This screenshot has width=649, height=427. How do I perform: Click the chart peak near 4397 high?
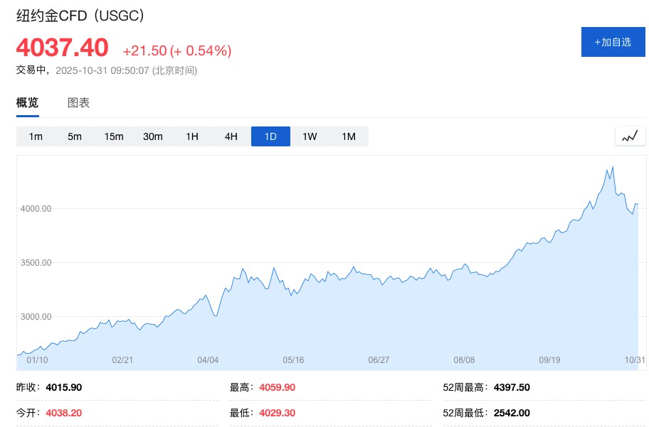click(613, 167)
